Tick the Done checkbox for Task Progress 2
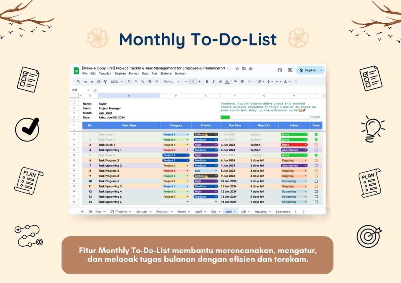 point(315,160)
